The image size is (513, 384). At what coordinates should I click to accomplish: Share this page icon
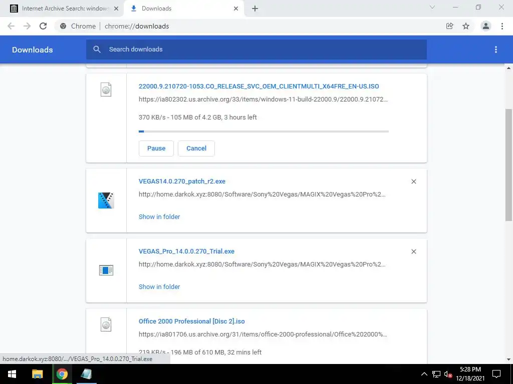[450, 26]
